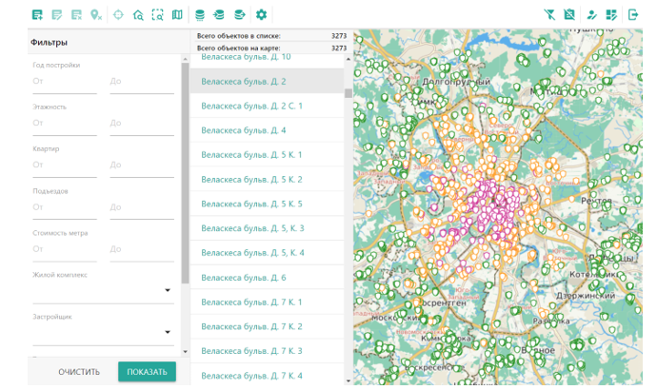Open the folded map icon

coord(177,14)
